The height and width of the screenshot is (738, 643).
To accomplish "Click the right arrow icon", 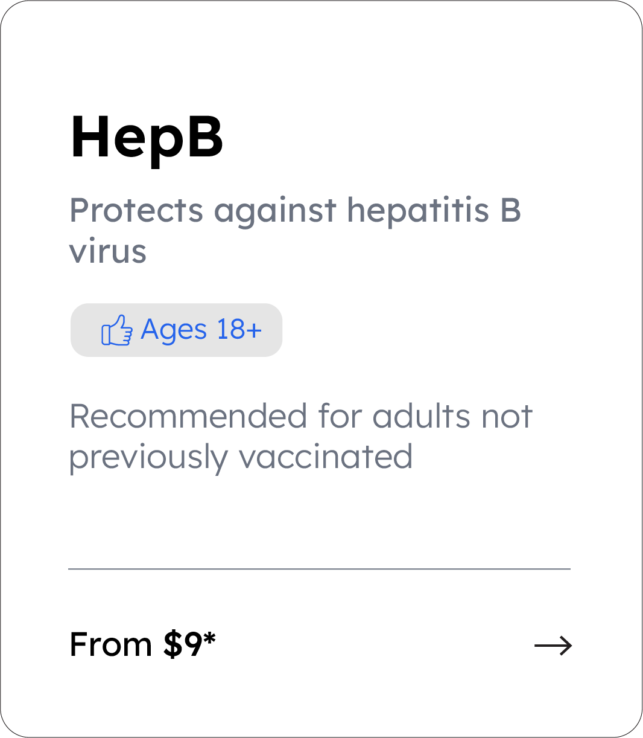I will click(553, 646).
